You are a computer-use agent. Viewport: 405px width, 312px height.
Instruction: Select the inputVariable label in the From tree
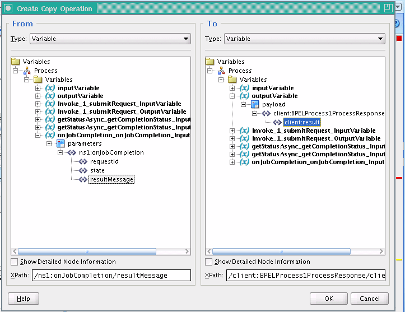(x=78, y=88)
